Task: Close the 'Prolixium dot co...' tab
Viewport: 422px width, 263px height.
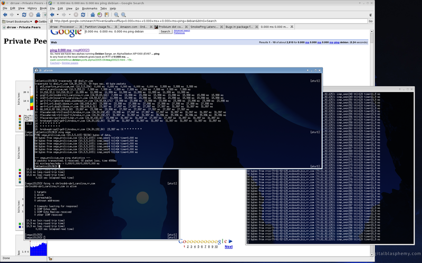Action: pos(186,27)
